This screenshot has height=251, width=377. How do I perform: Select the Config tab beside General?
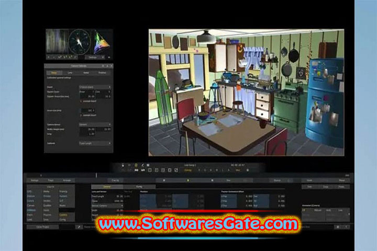pyautogui.click(x=139, y=186)
